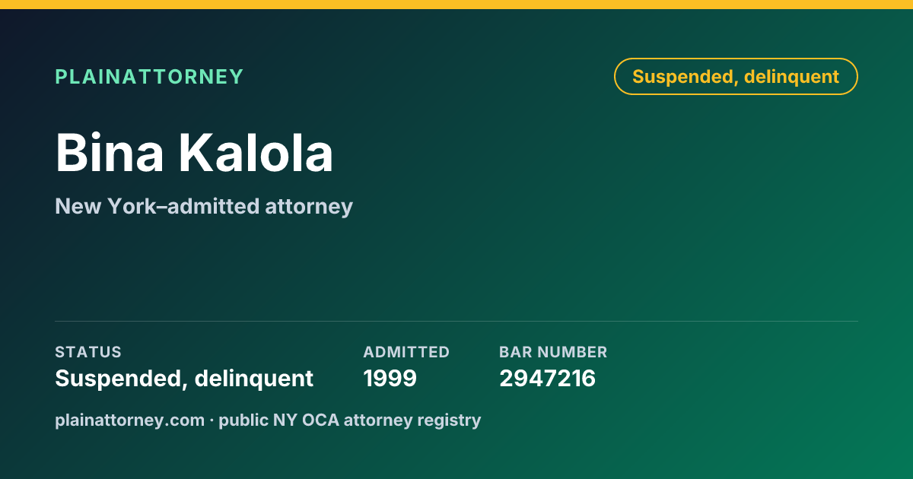Click the ADMITTED field label
Screen dimensions: 913x479
[x=406, y=352]
